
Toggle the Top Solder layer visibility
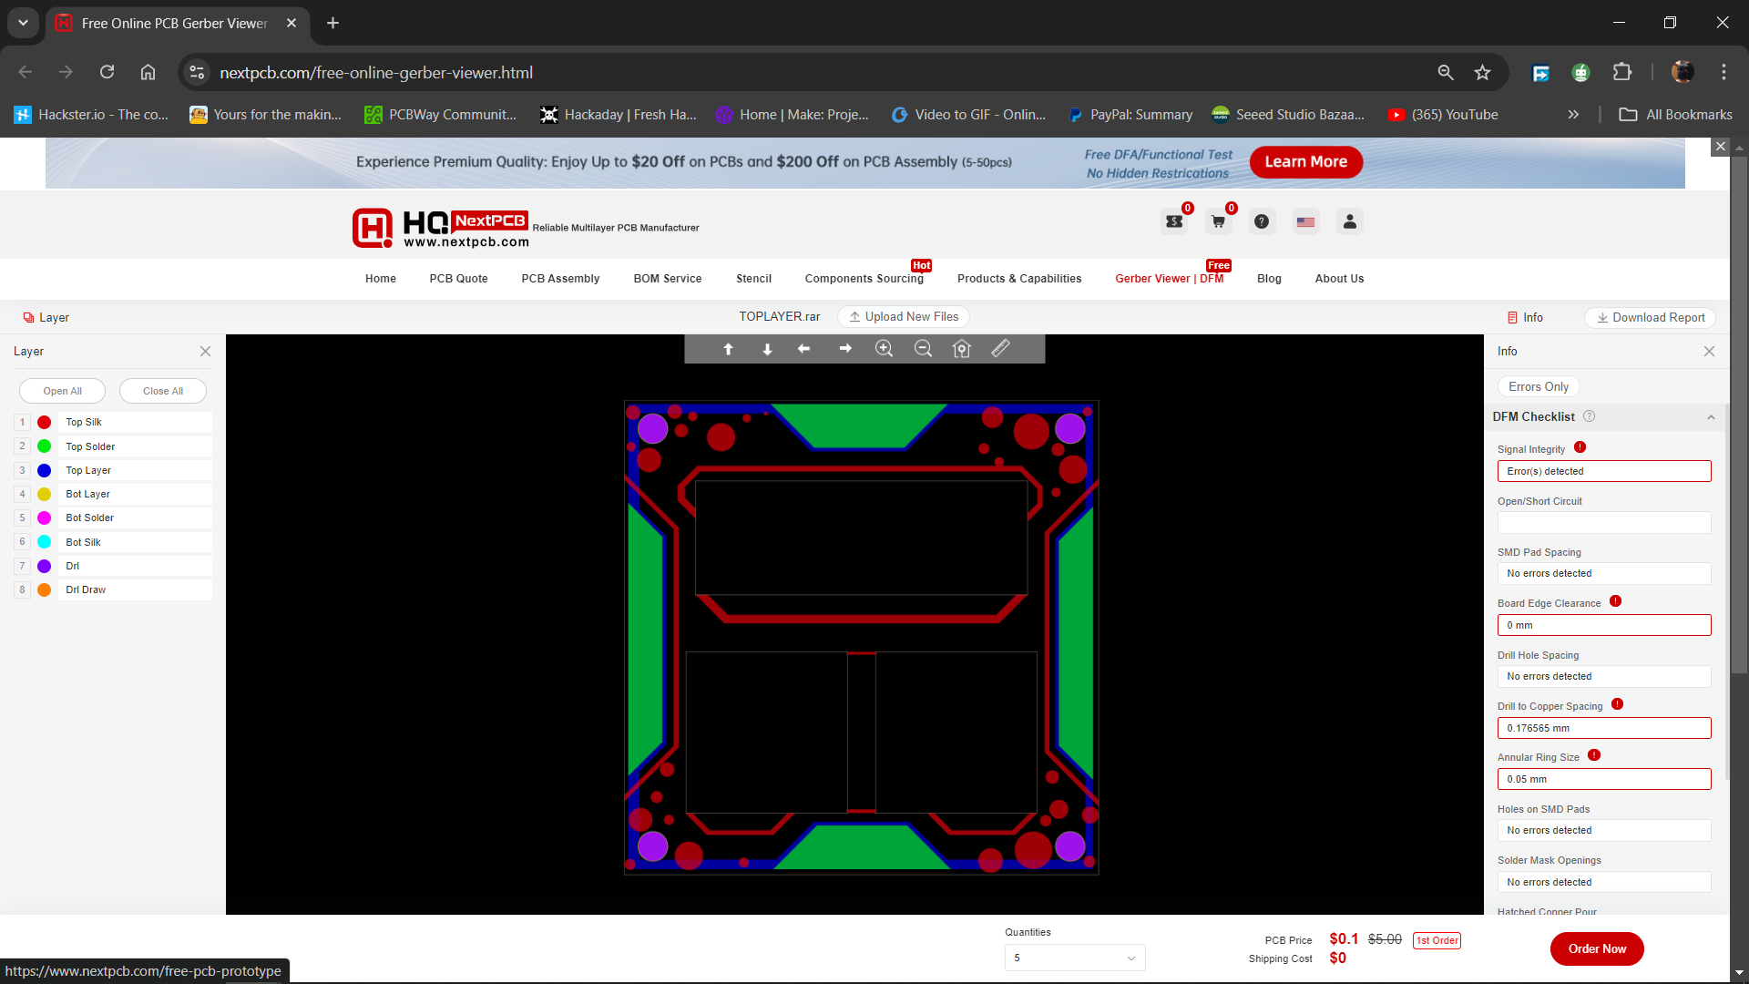tap(44, 446)
